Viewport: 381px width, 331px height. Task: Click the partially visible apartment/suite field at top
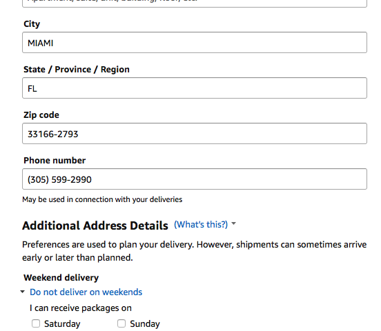(195, 3)
